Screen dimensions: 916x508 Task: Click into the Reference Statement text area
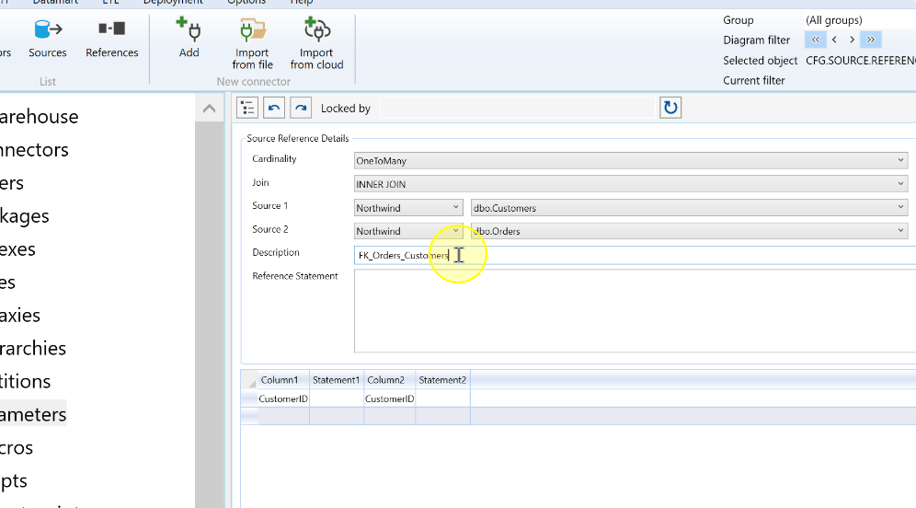coord(635,311)
